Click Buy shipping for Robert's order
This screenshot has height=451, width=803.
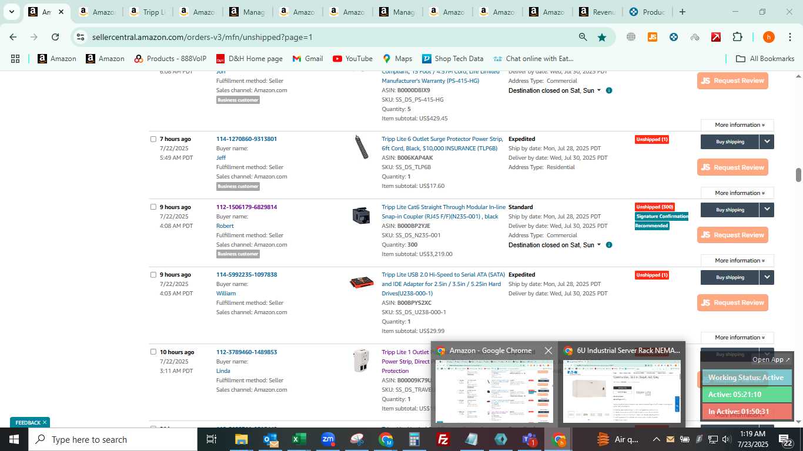coord(730,210)
